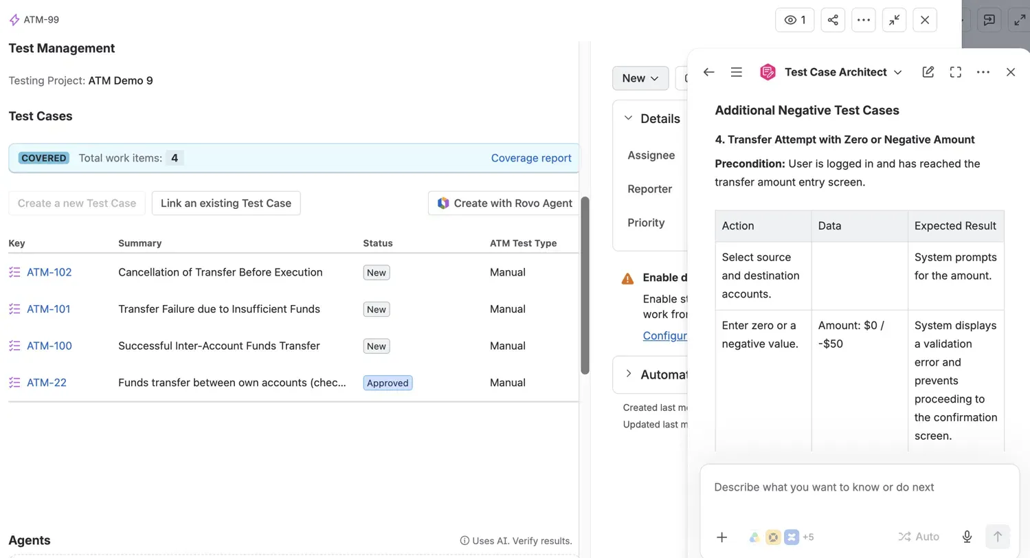Click the plus icon to add attachment
The height and width of the screenshot is (558, 1030).
[x=722, y=537]
